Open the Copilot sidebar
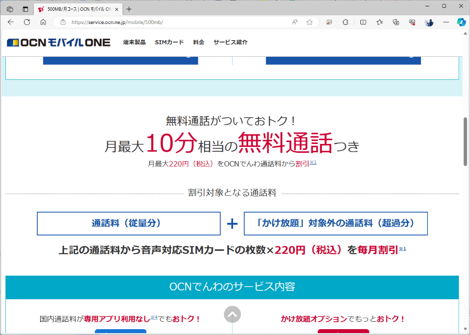 click(462, 22)
